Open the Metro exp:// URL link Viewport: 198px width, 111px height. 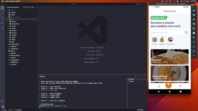coord(67,81)
